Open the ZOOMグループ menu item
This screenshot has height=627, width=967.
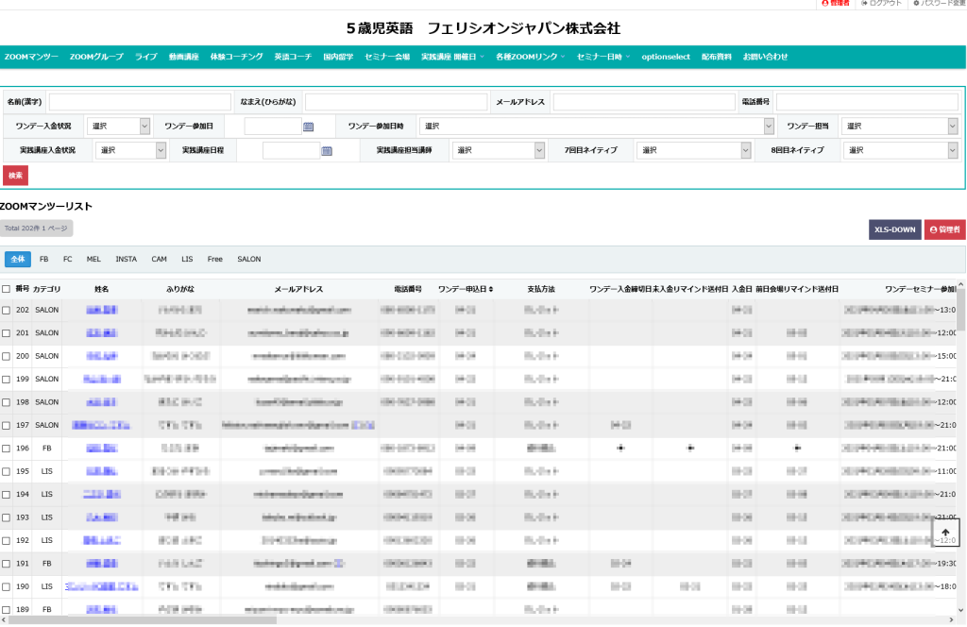96,57
